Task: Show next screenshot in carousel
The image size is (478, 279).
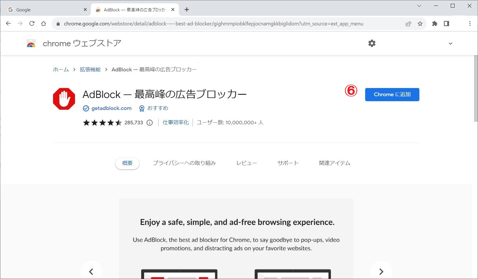Action: [x=381, y=272]
